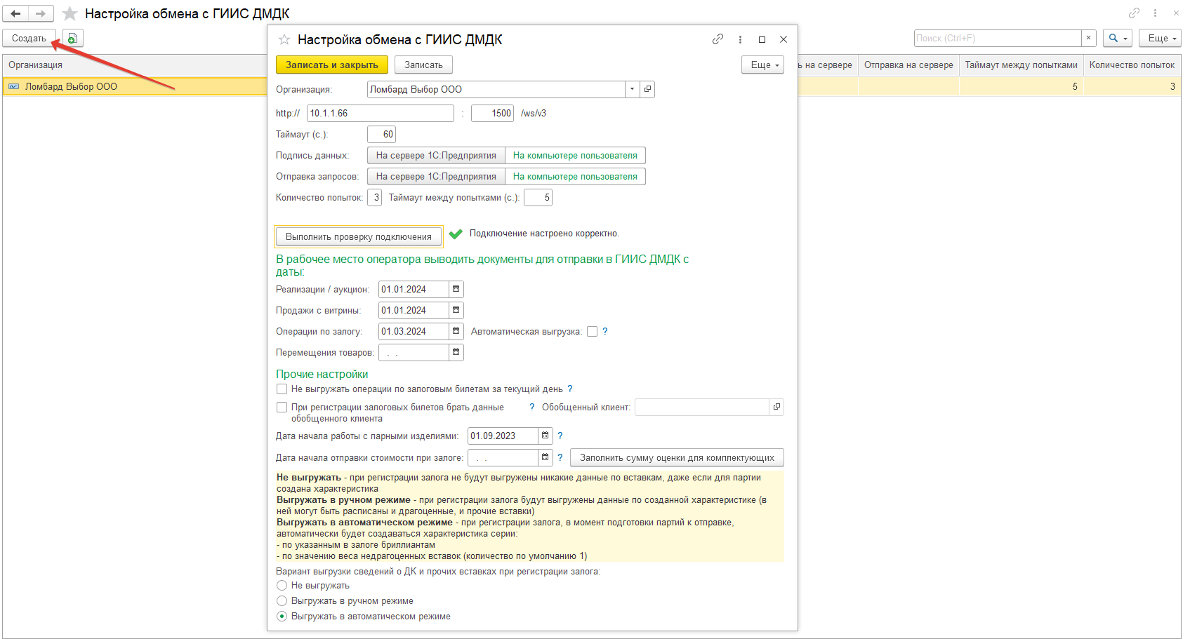Focus the http:// server address field

381,113
